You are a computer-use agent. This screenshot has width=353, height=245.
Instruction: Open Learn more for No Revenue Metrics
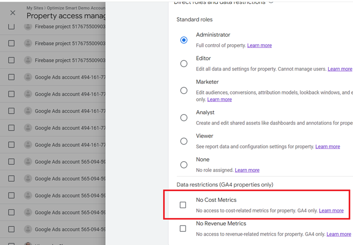pos(339,234)
